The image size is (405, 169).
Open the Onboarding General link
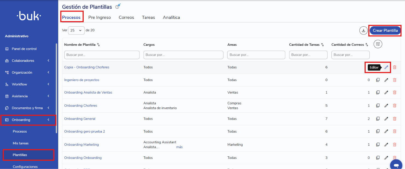coord(80,119)
